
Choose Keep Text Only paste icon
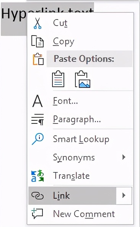pos(58,79)
